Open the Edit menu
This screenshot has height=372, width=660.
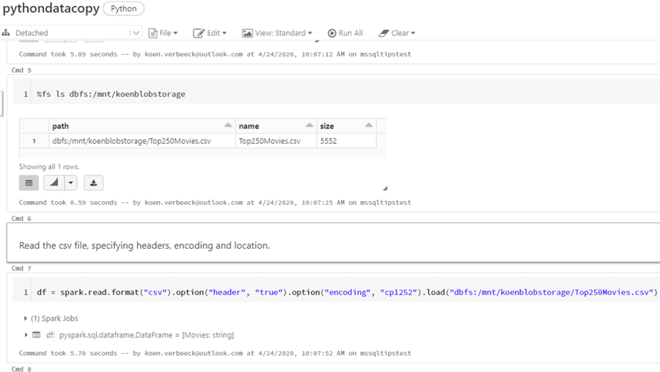tap(210, 33)
